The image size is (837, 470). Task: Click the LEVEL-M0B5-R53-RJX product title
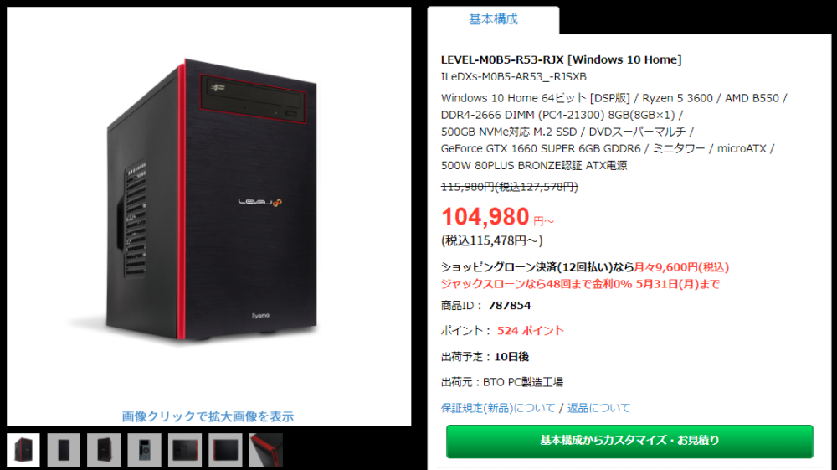[561, 59]
